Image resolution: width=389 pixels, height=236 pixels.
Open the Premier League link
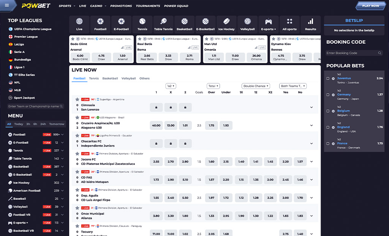click(26, 37)
